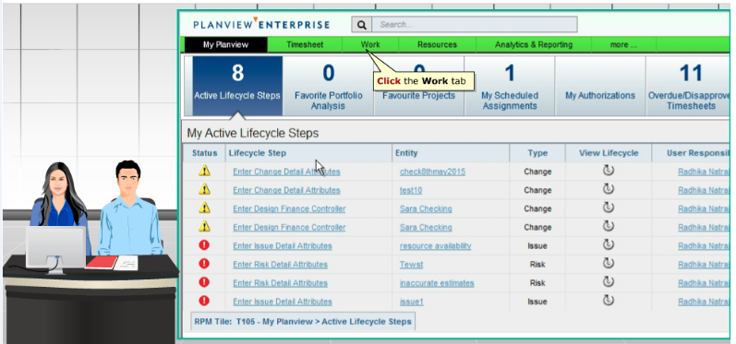The height and width of the screenshot is (344, 736).
Task: Open the Timesheet tab
Action: (x=305, y=45)
